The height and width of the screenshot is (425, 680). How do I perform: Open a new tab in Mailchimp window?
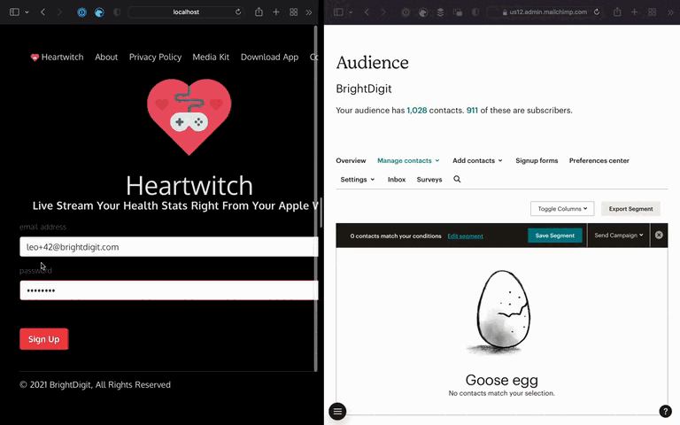click(634, 12)
